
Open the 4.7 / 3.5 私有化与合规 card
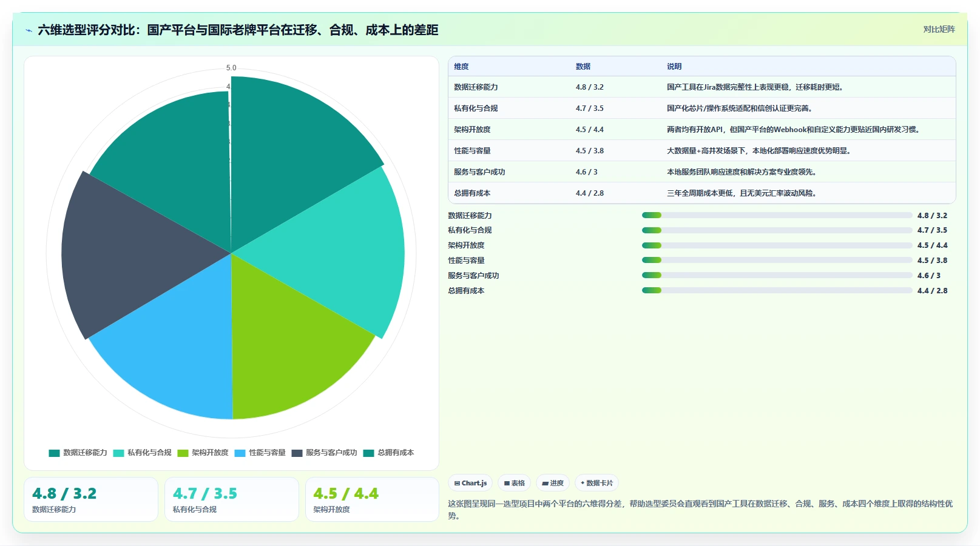232,499
